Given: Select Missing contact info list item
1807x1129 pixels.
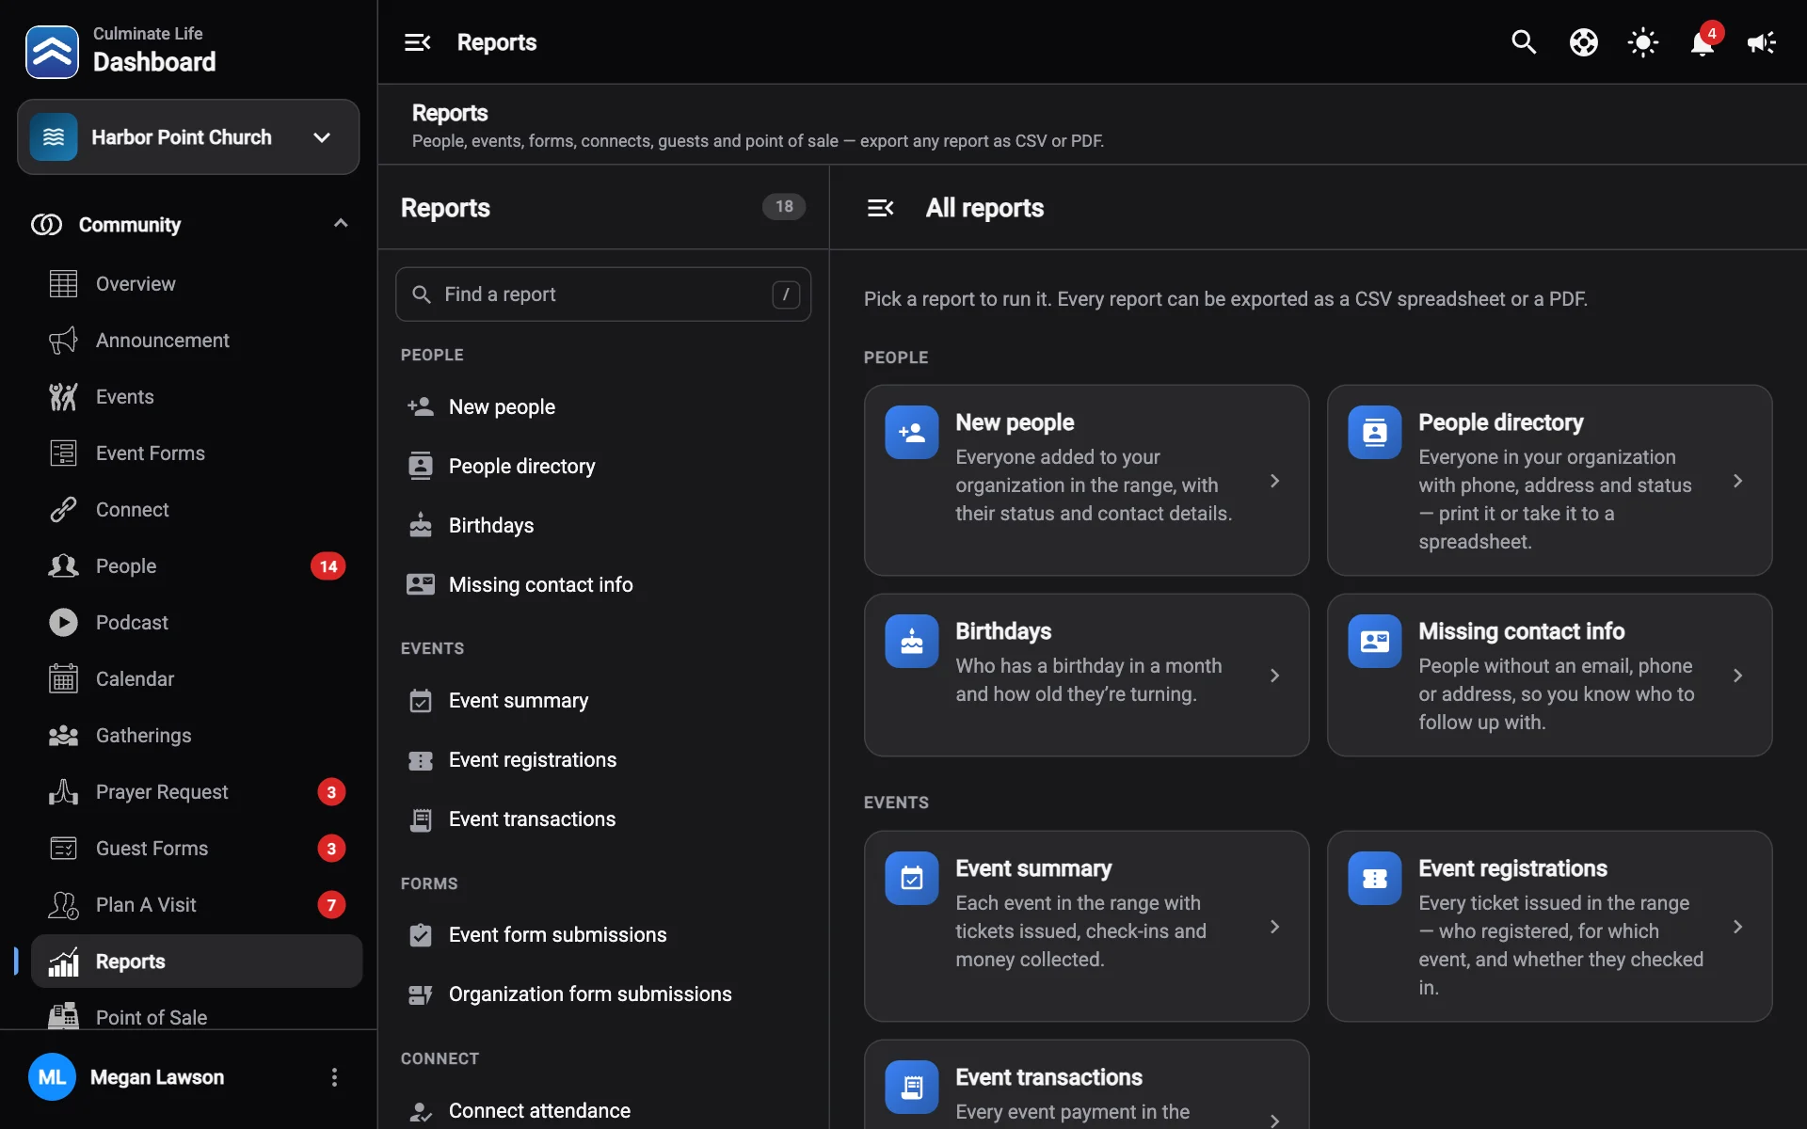Looking at the screenshot, I should [x=603, y=585].
